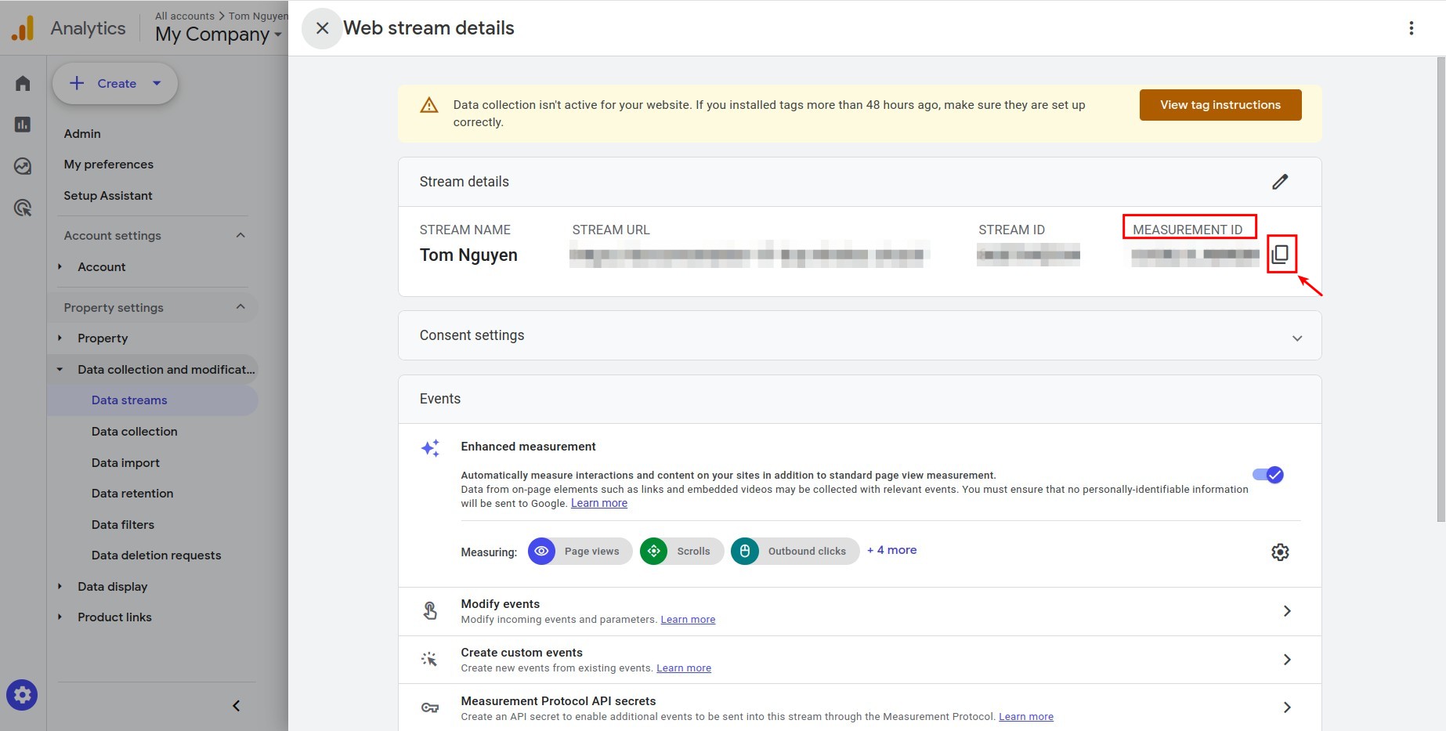Open Advertising icon in sidebar

coord(23,208)
